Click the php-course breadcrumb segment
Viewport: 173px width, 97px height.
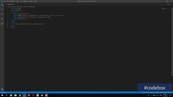[x=20, y=7]
